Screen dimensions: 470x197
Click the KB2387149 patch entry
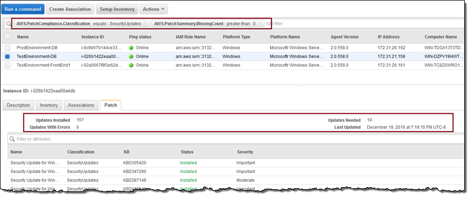tap(135, 180)
